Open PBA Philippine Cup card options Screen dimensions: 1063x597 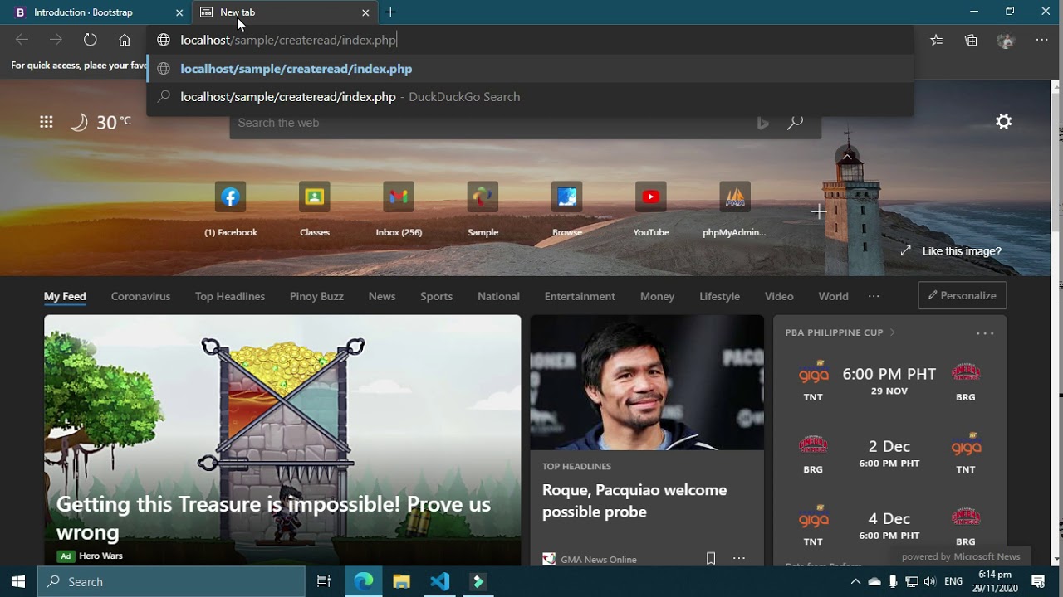click(x=985, y=333)
